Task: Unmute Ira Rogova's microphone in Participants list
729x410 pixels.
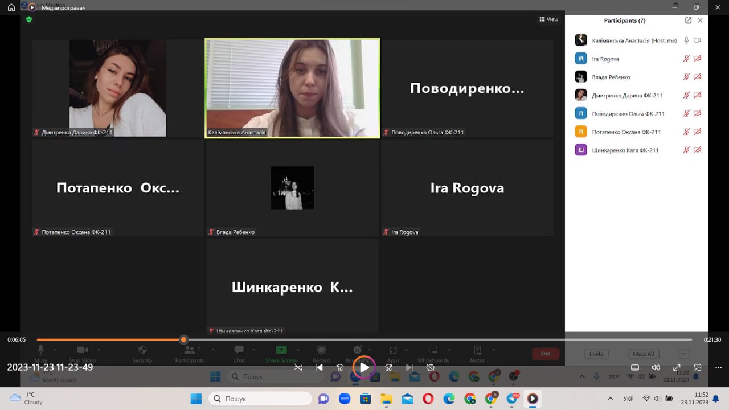Action: click(686, 59)
